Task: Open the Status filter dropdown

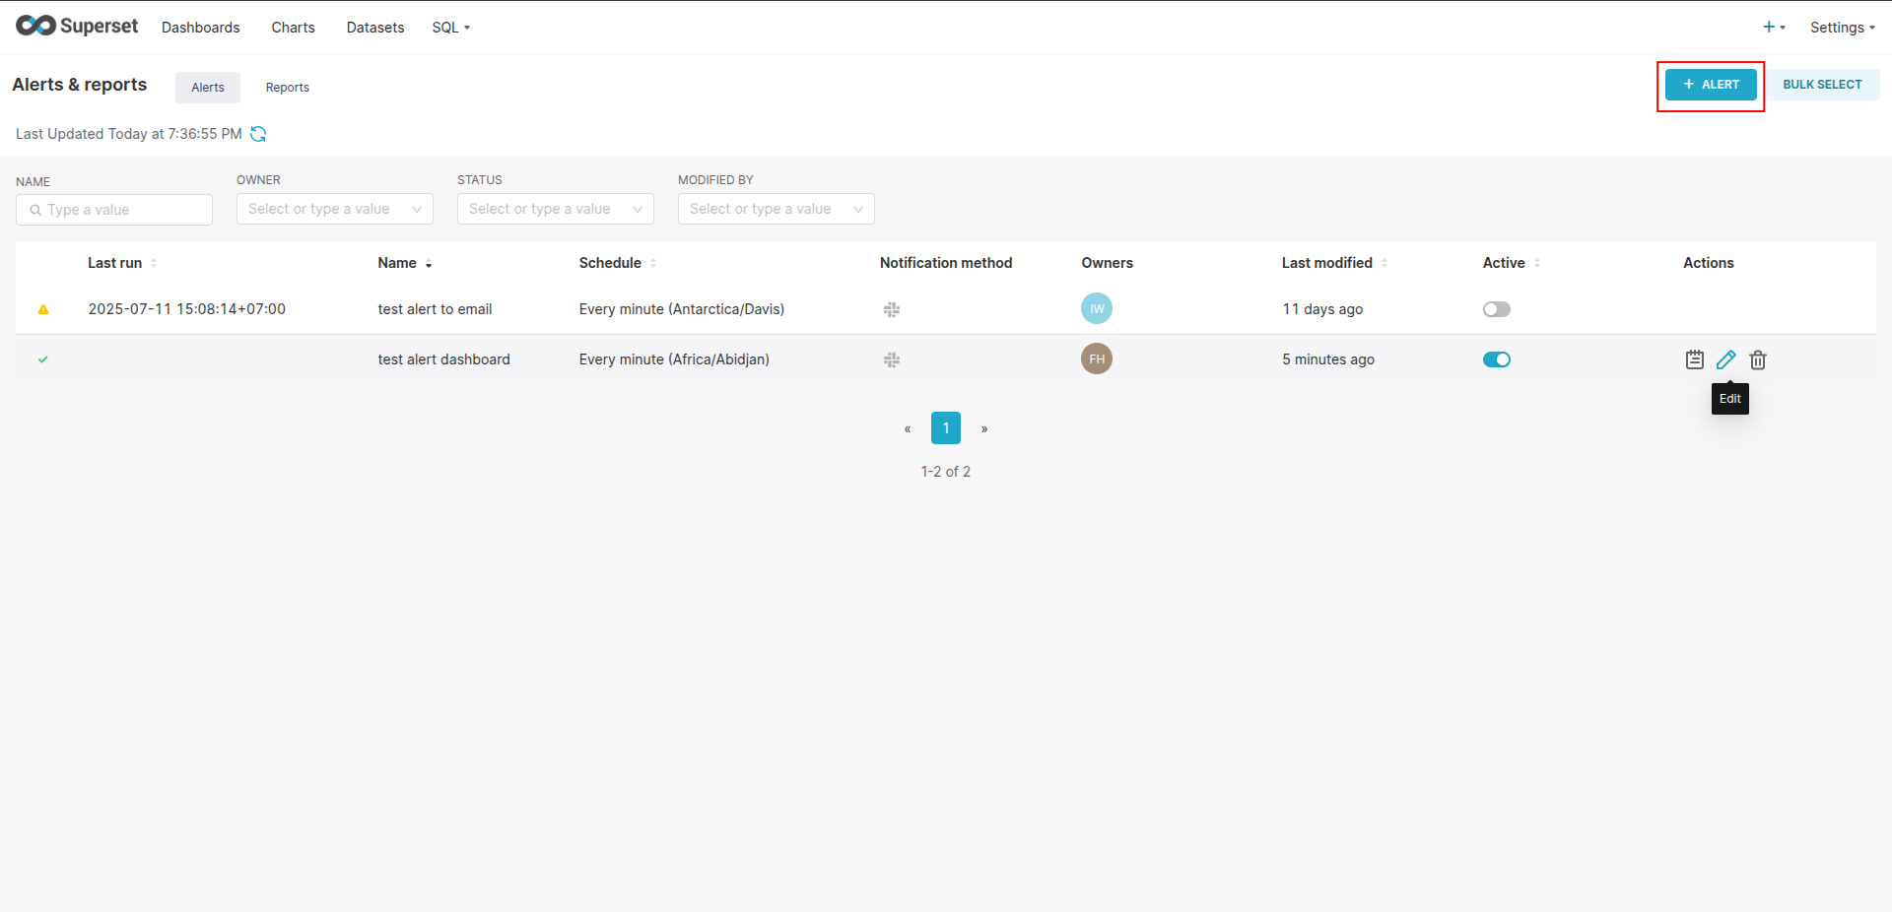Action: tap(555, 209)
